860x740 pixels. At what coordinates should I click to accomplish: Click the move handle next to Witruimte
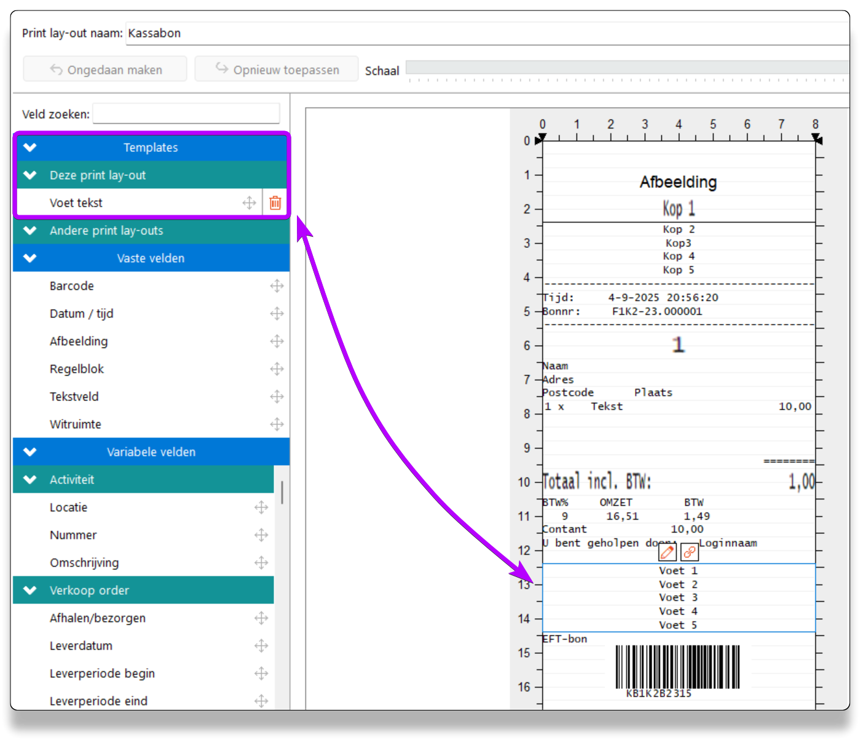(x=277, y=424)
